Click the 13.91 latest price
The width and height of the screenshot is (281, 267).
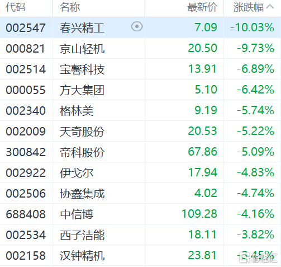[x=202, y=69]
